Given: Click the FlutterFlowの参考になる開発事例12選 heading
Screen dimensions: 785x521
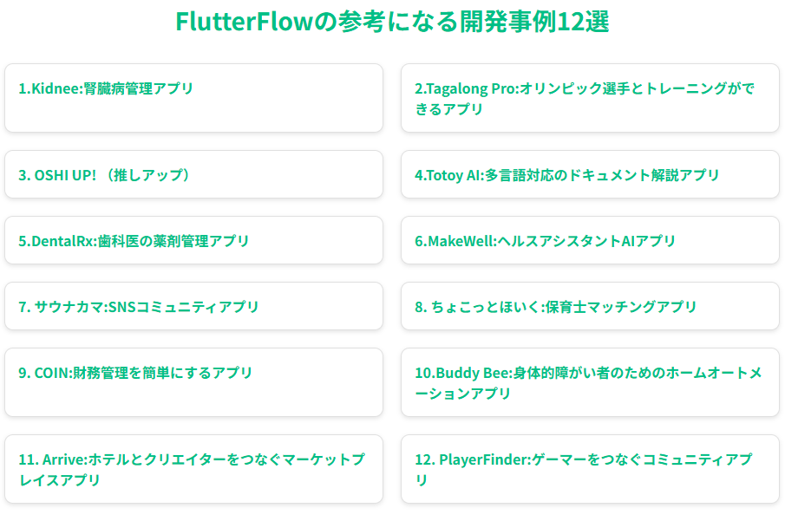Looking at the screenshot, I should click(392, 22).
